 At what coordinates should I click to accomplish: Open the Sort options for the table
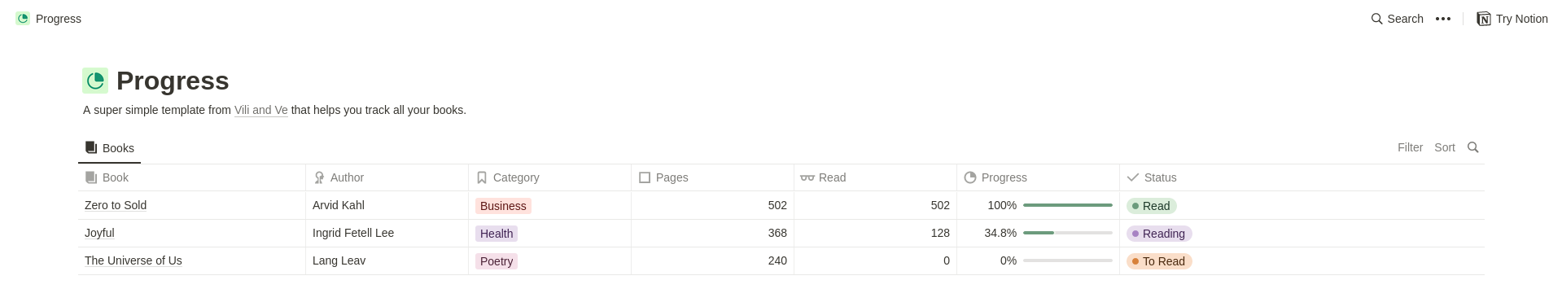(x=1445, y=147)
